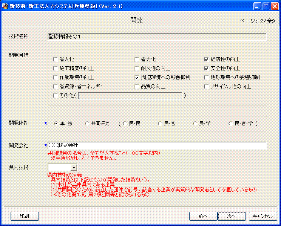
Task: Click the キャンセル button
Action: coord(263,216)
